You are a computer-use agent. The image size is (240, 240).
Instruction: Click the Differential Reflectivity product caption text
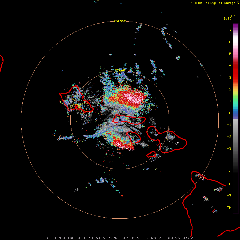click(x=120, y=238)
